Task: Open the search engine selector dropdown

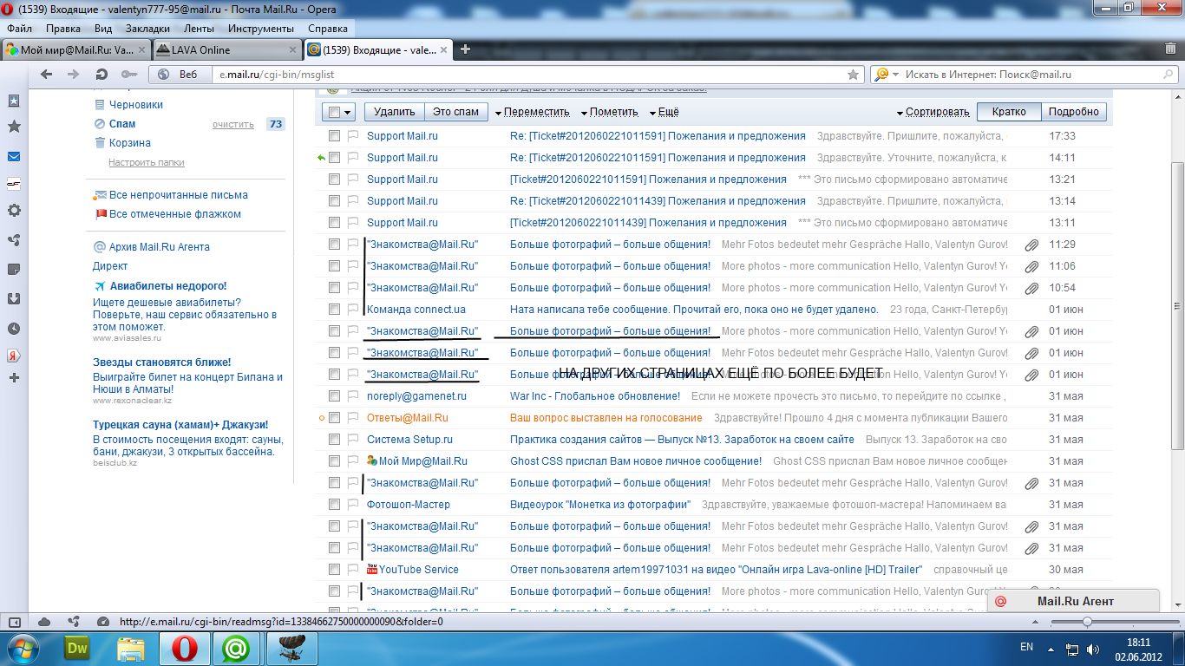Action: coord(896,75)
